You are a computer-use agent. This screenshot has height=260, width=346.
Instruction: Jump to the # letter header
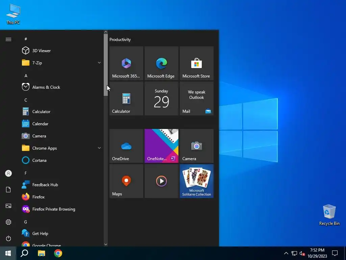point(26,39)
